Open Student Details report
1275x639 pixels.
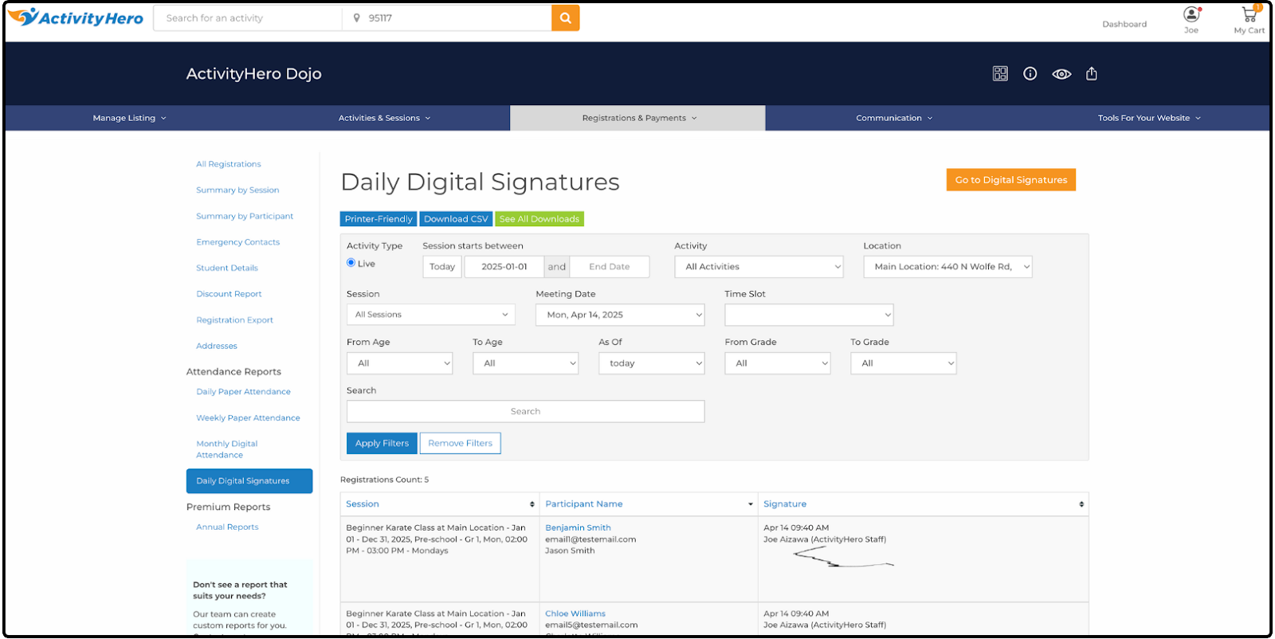pos(227,269)
